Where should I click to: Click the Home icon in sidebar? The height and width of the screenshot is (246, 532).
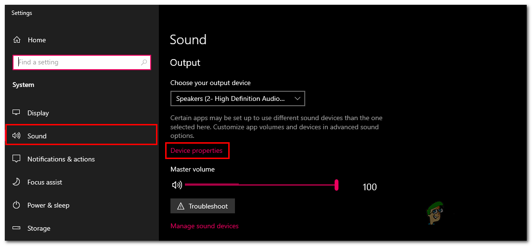17,40
